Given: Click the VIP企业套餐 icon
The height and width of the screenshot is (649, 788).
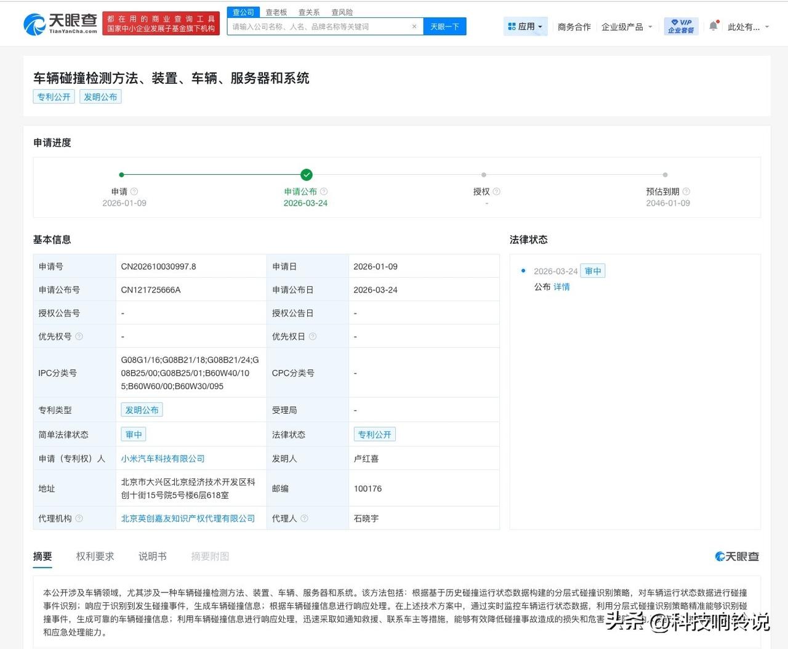Looking at the screenshot, I should (x=680, y=26).
